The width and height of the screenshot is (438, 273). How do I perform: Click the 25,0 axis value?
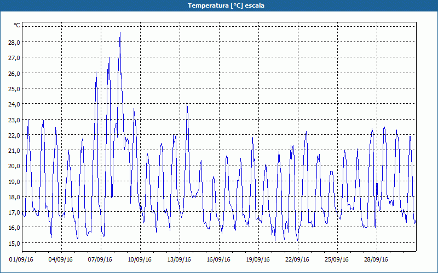[15, 88]
